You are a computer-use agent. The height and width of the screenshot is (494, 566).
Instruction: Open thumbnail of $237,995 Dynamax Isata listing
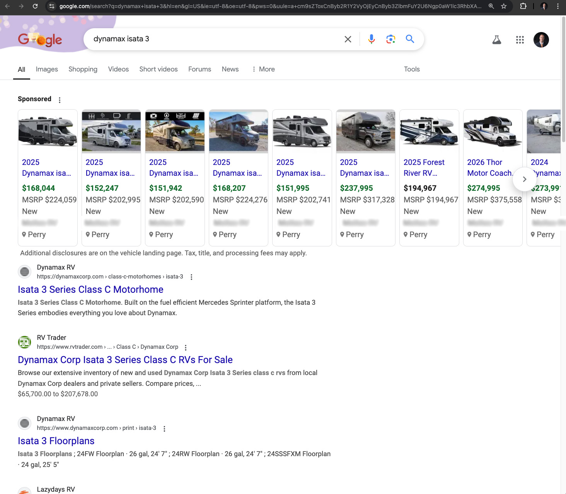pos(366,131)
